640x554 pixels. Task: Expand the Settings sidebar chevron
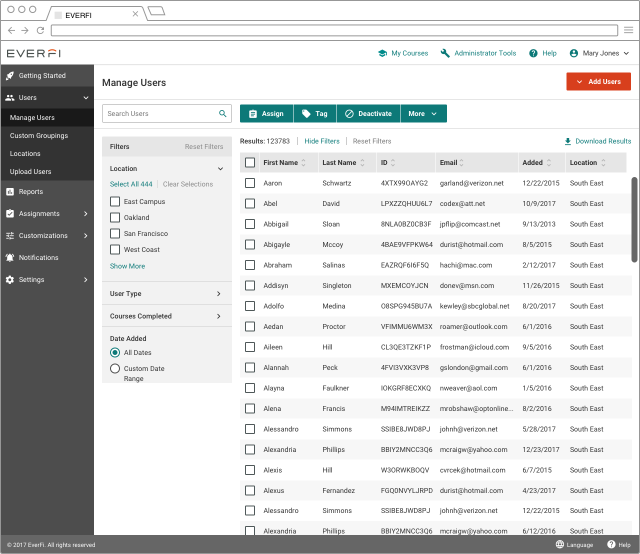coord(86,280)
